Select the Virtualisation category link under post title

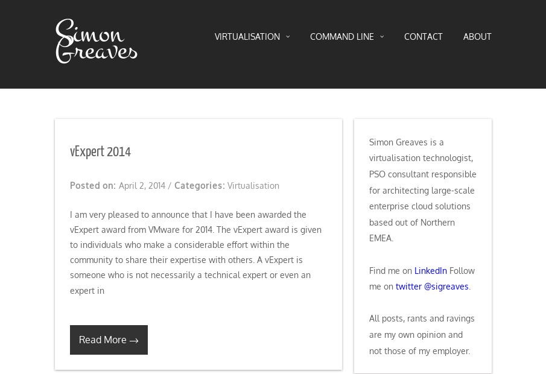tap(253, 186)
